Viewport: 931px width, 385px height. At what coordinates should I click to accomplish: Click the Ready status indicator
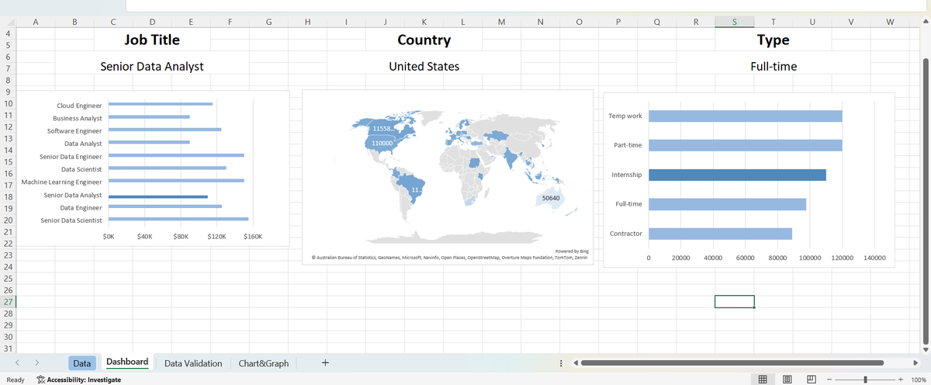pos(15,380)
